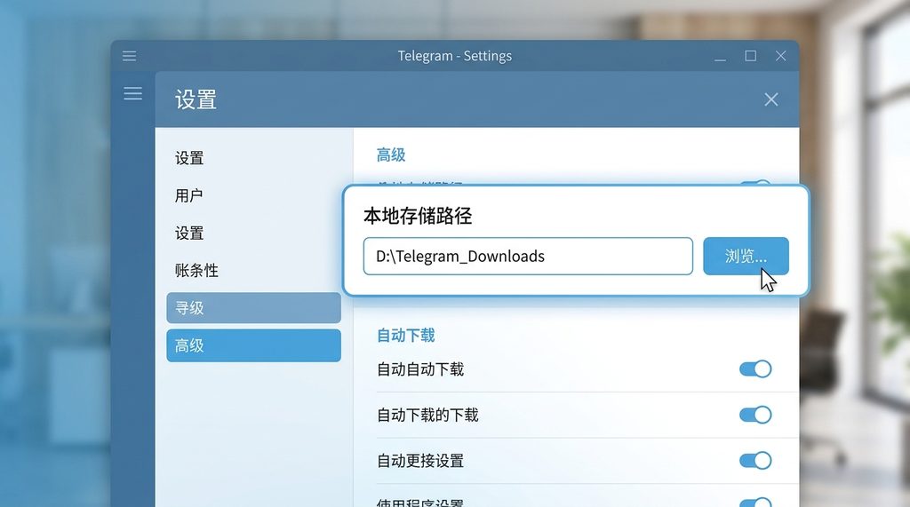Select the highlighted 高级 sidebar item

(253, 345)
